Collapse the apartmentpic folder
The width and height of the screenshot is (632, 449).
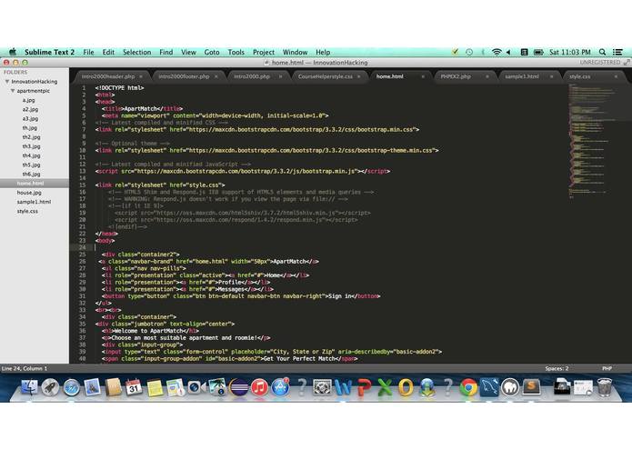coord(13,91)
